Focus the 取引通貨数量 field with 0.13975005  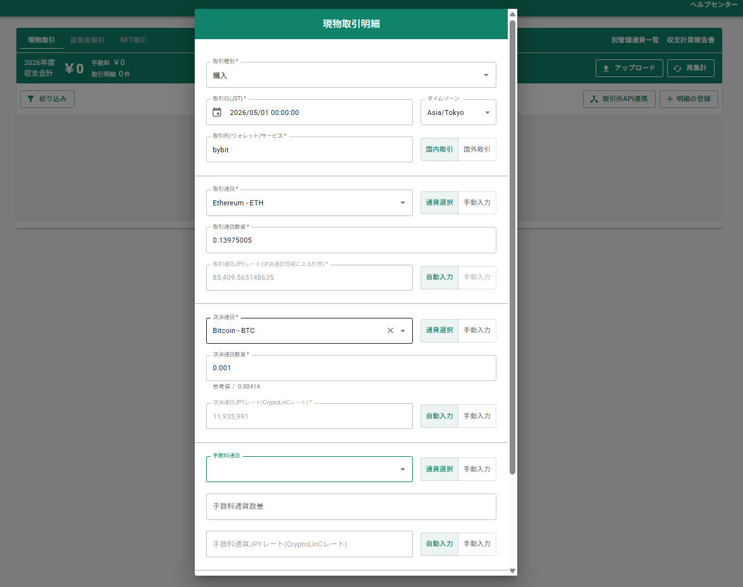(351, 241)
